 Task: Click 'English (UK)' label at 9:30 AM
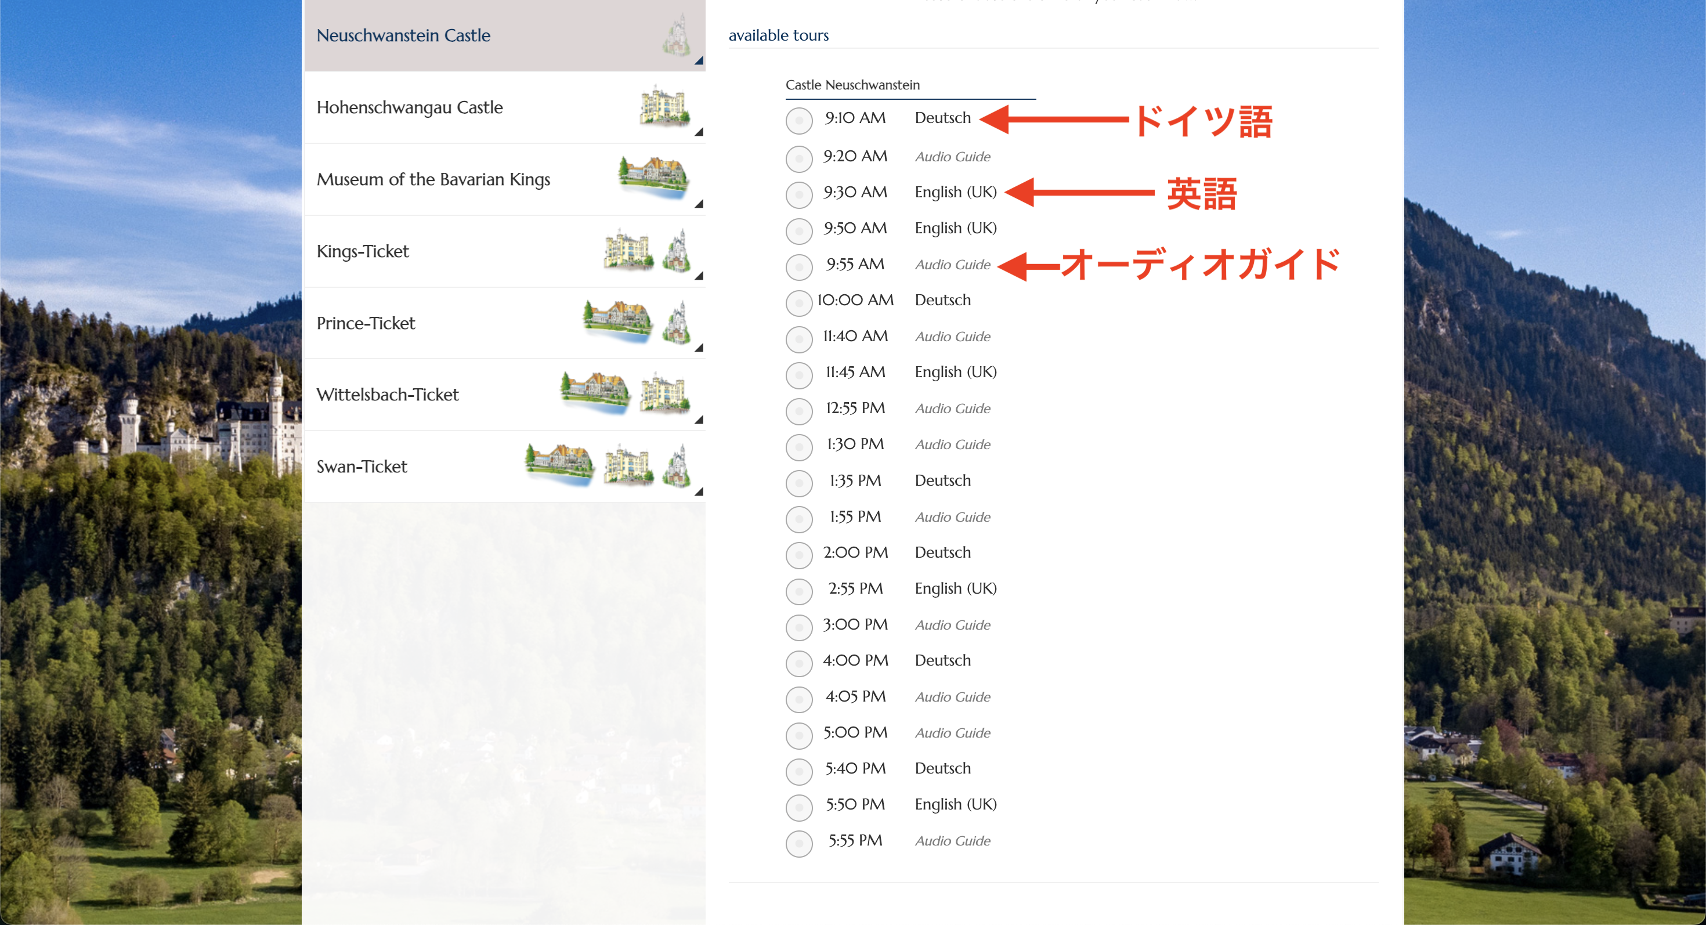(956, 192)
